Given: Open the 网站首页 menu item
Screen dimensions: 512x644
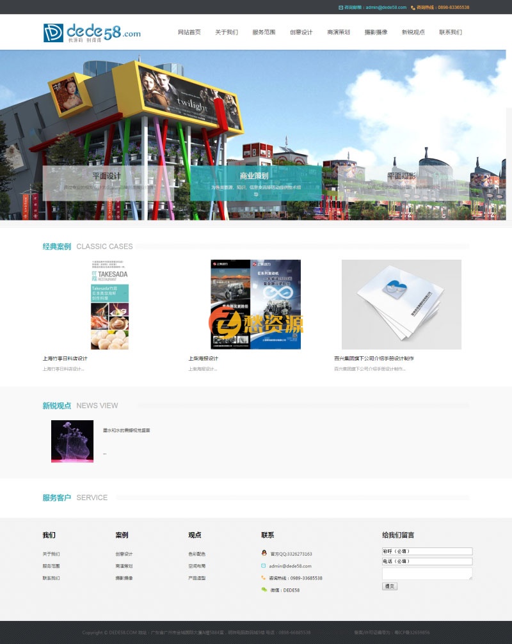Looking at the screenshot, I should point(189,32).
